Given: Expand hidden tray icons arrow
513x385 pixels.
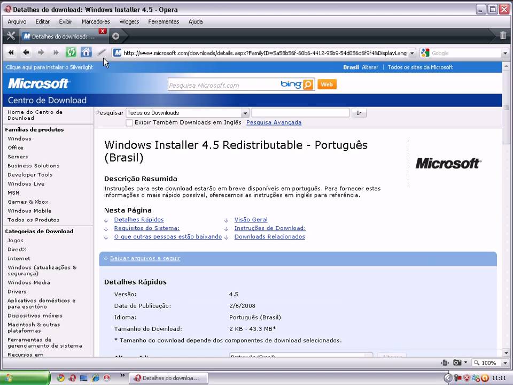Looking at the screenshot, I should [448, 378].
